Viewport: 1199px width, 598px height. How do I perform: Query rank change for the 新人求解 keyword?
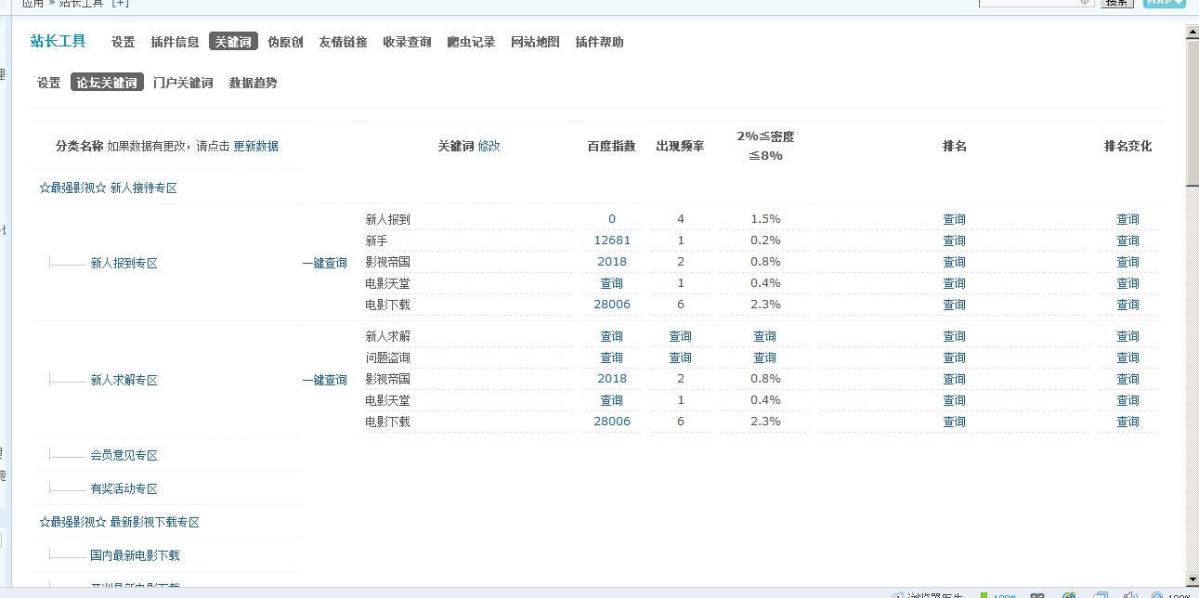point(1127,336)
